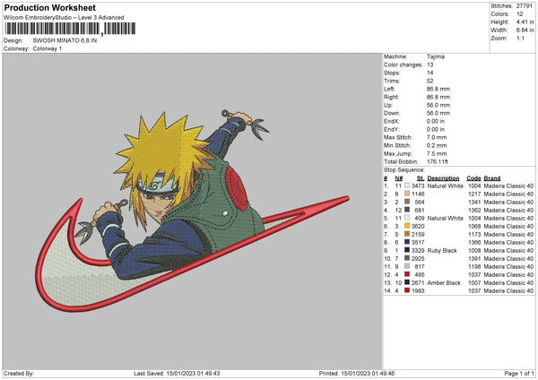Click the 'Printed: 15/01/2023 01:49:46' footer text
The width and height of the screenshot is (538, 380).
coord(357,374)
